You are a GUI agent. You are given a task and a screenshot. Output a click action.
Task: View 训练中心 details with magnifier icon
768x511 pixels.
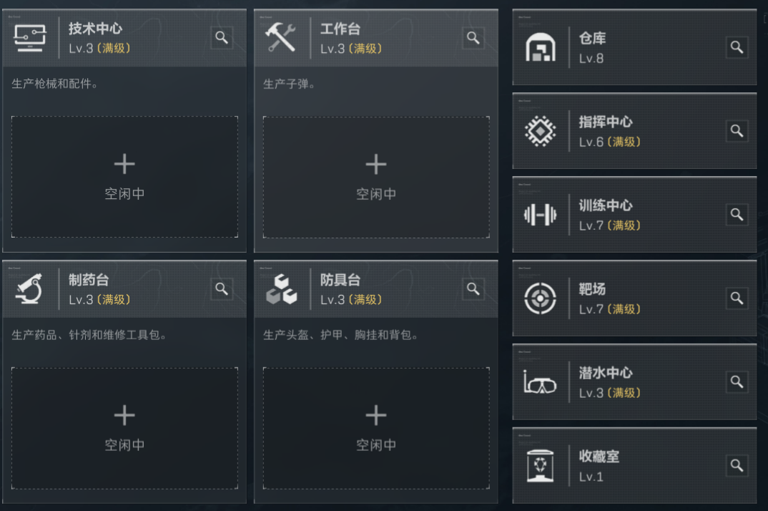click(x=737, y=214)
